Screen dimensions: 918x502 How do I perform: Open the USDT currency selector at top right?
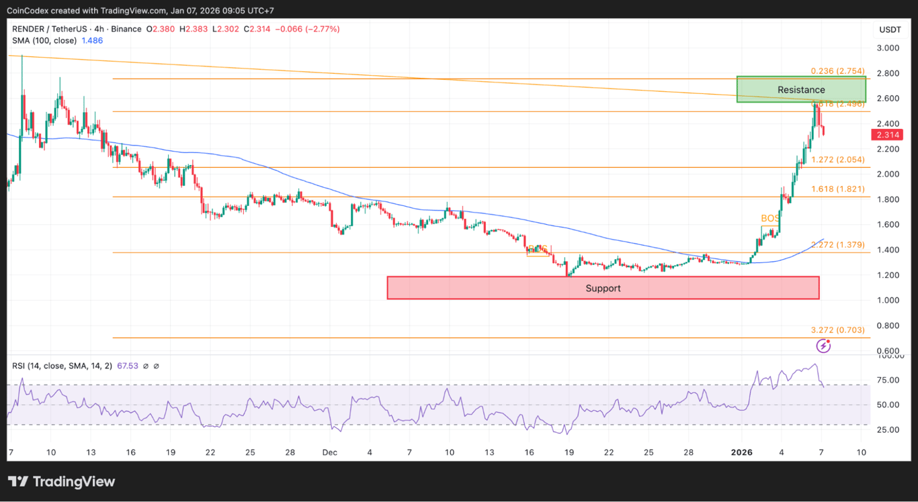click(889, 29)
